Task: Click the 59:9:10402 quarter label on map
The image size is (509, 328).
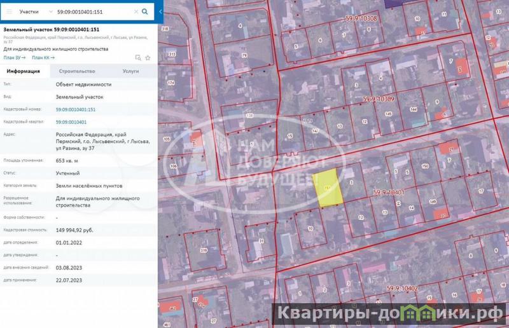Action: [x=403, y=289]
